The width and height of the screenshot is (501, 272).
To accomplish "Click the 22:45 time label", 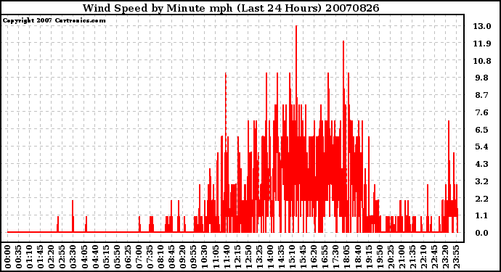I will pyautogui.click(x=434, y=257).
